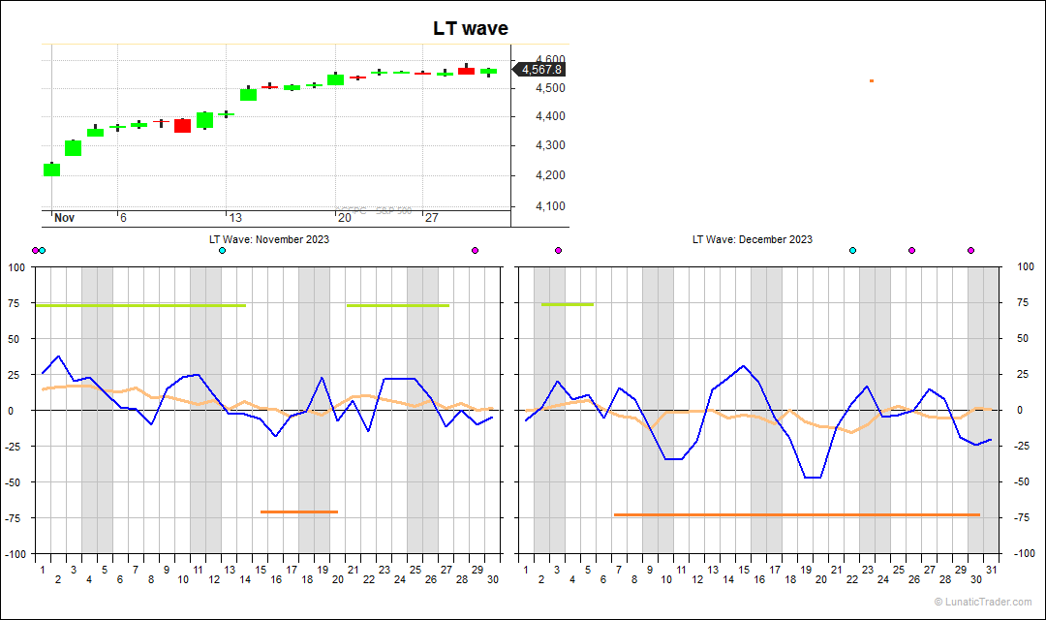Select the long green bar in November chart
The height and width of the screenshot is (620, 1046).
(140, 305)
